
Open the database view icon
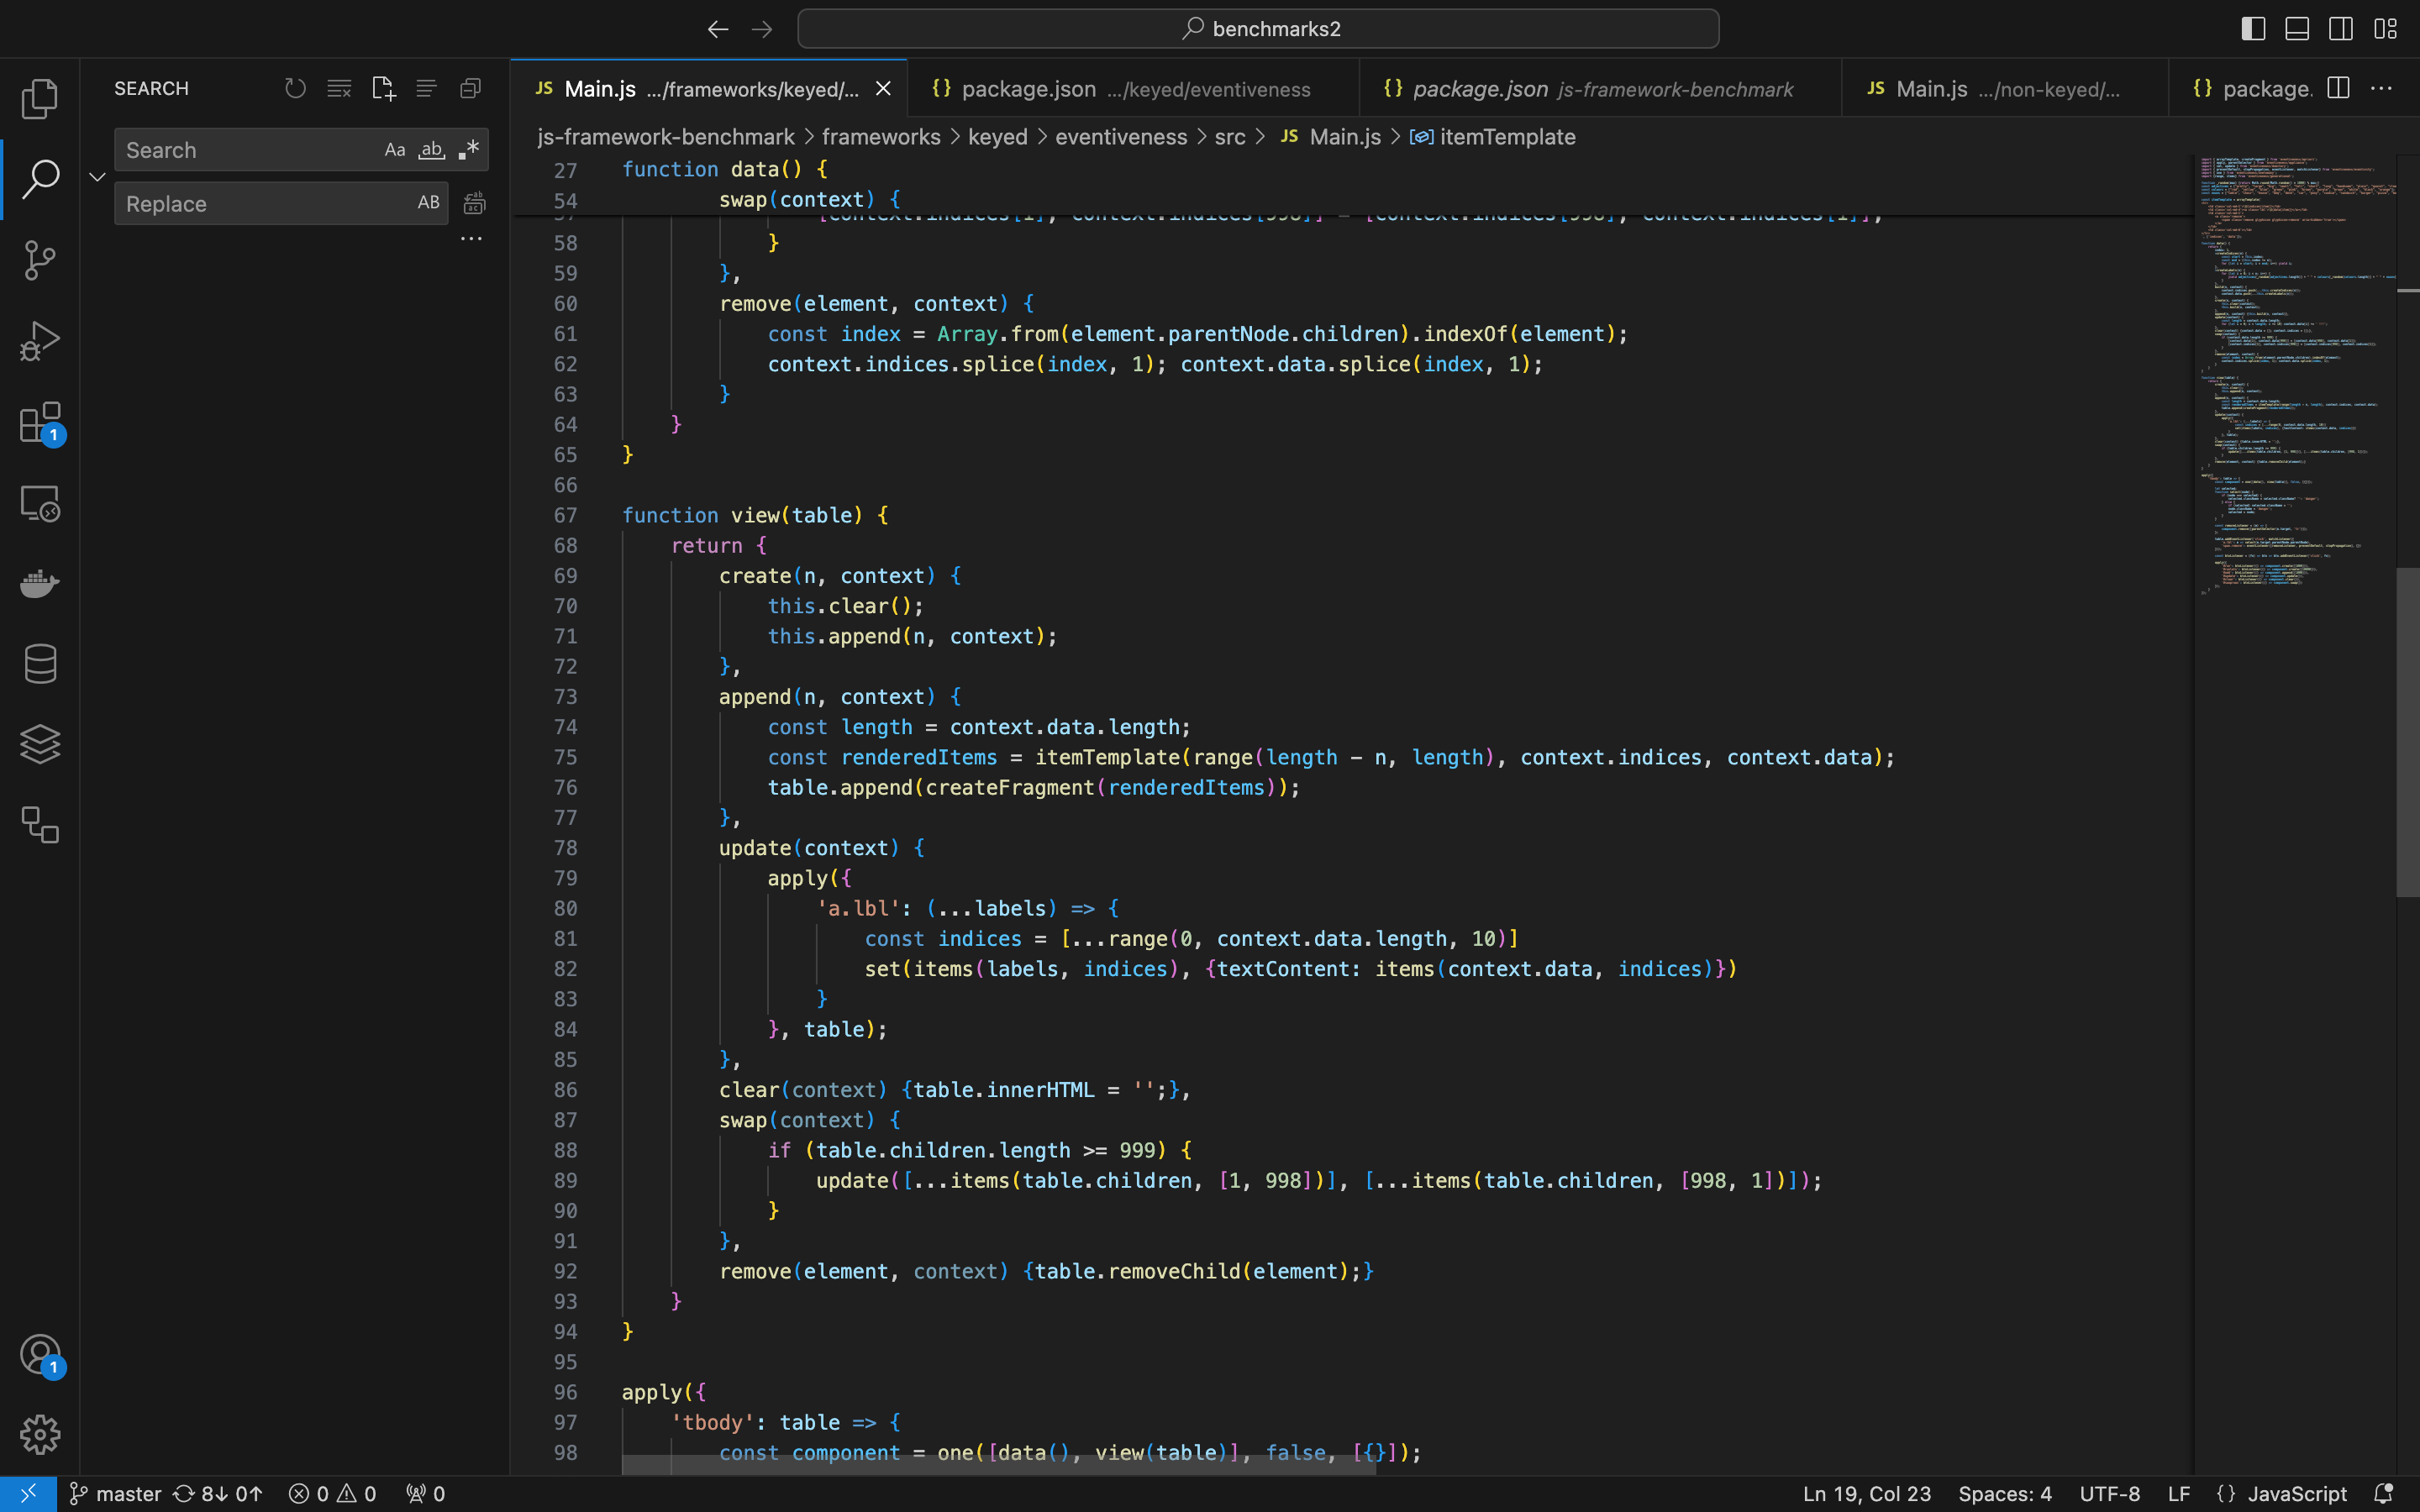[x=40, y=664]
